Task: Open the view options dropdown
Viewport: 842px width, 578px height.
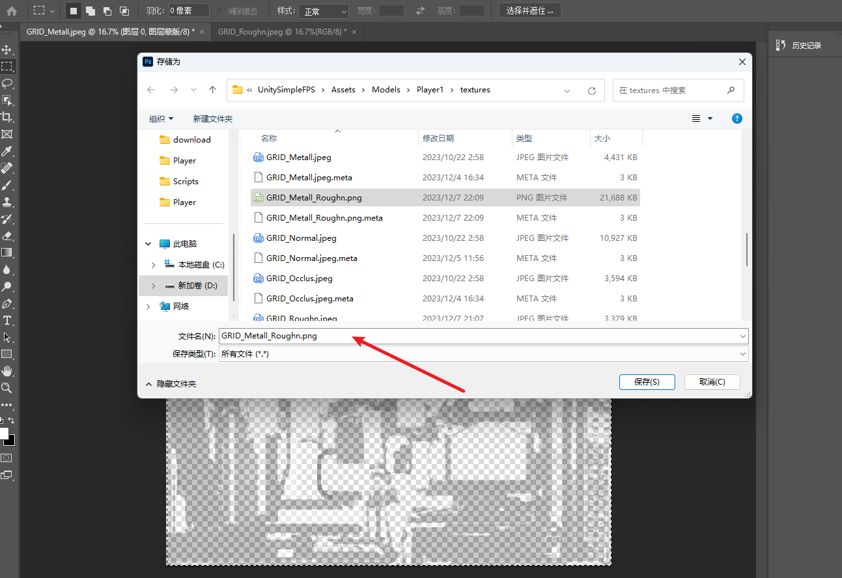Action: pos(710,118)
